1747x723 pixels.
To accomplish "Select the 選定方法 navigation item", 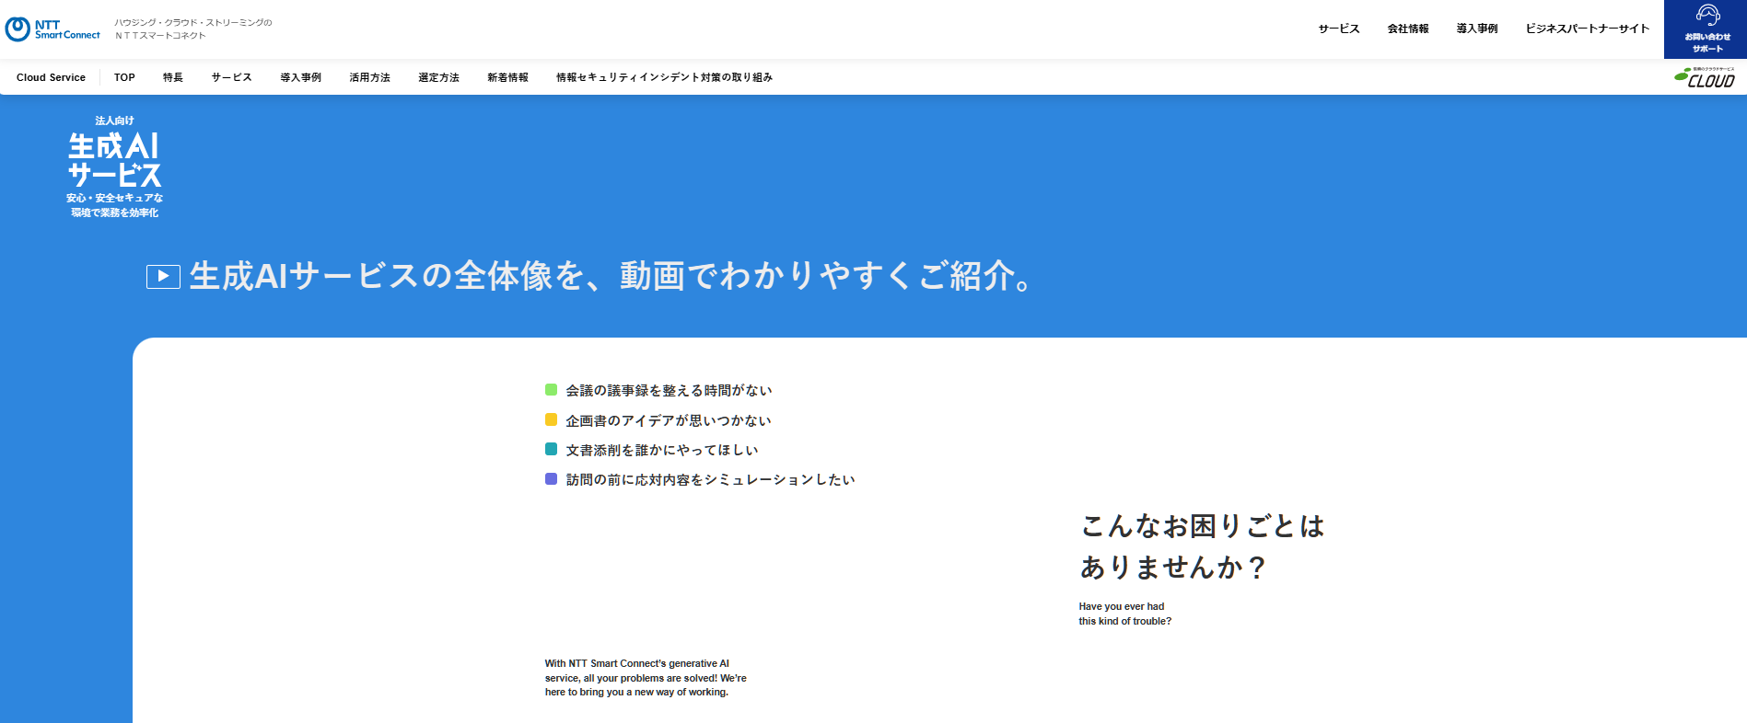I will click(x=438, y=77).
